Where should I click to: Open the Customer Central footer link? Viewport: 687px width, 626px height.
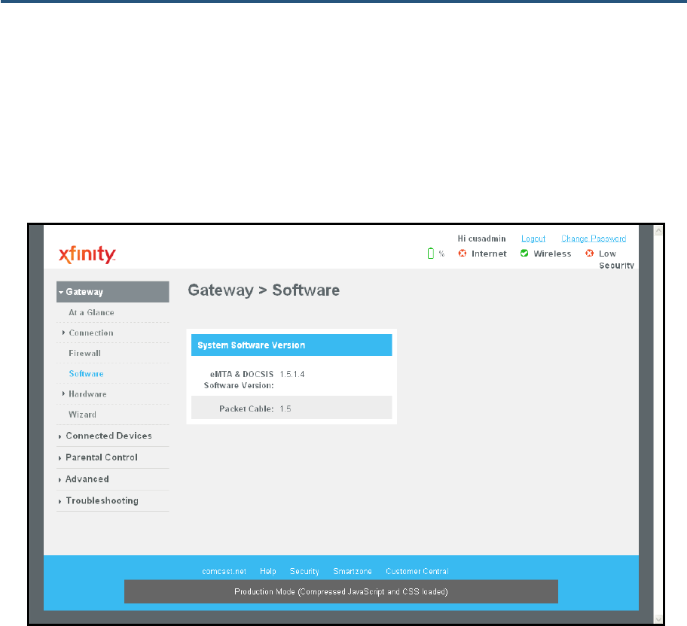pyautogui.click(x=417, y=571)
